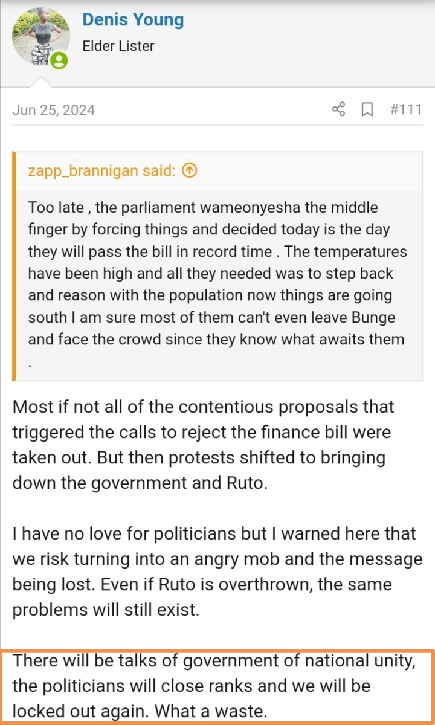This screenshot has height=725, width=435.
Task: Click the up-arrow icon beside zapp_brannigan said
Action: point(189,171)
